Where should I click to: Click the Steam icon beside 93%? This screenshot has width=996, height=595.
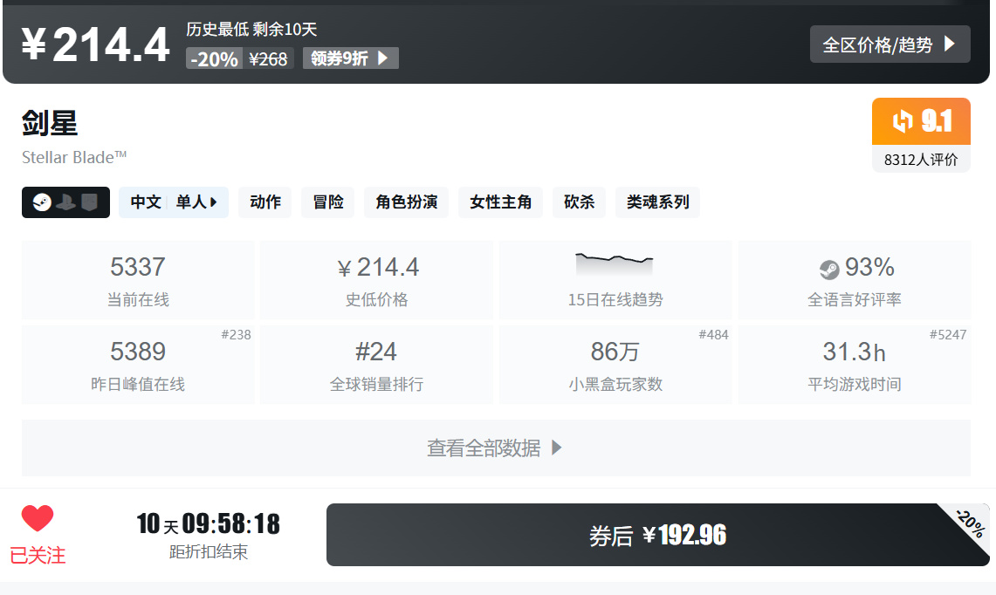click(829, 270)
